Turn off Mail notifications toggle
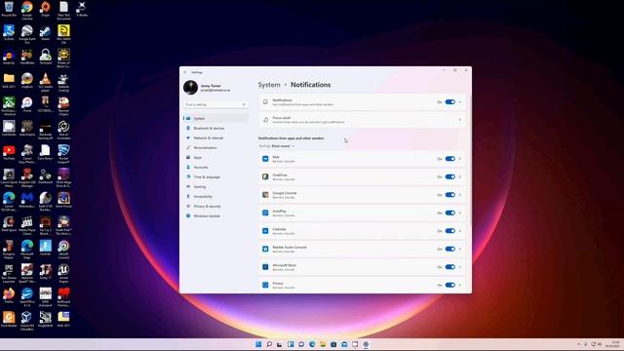 click(450, 159)
